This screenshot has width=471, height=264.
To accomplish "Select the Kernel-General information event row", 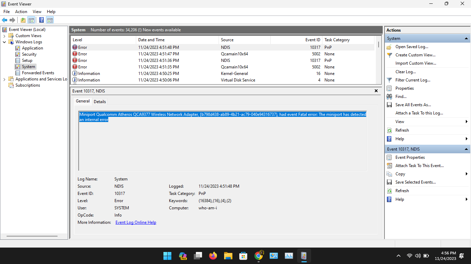I will click(222, 74).
